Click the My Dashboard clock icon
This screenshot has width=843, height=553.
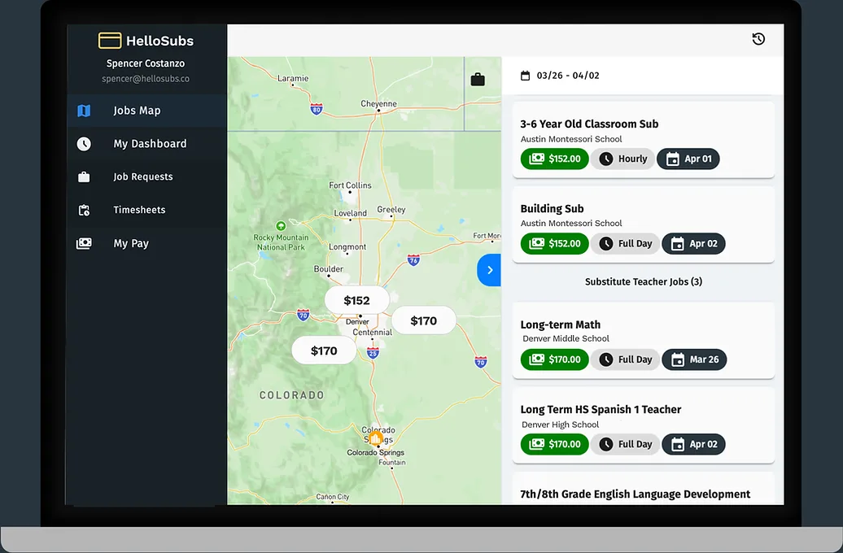84,143
